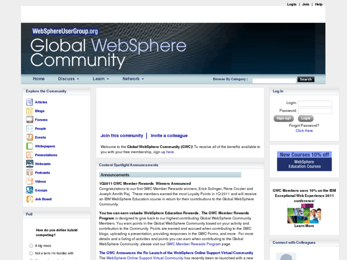The width and height of the screenshot is (347, 260).
Task: Open the New Courses 10% off banner
Action: tap(305, 161)
